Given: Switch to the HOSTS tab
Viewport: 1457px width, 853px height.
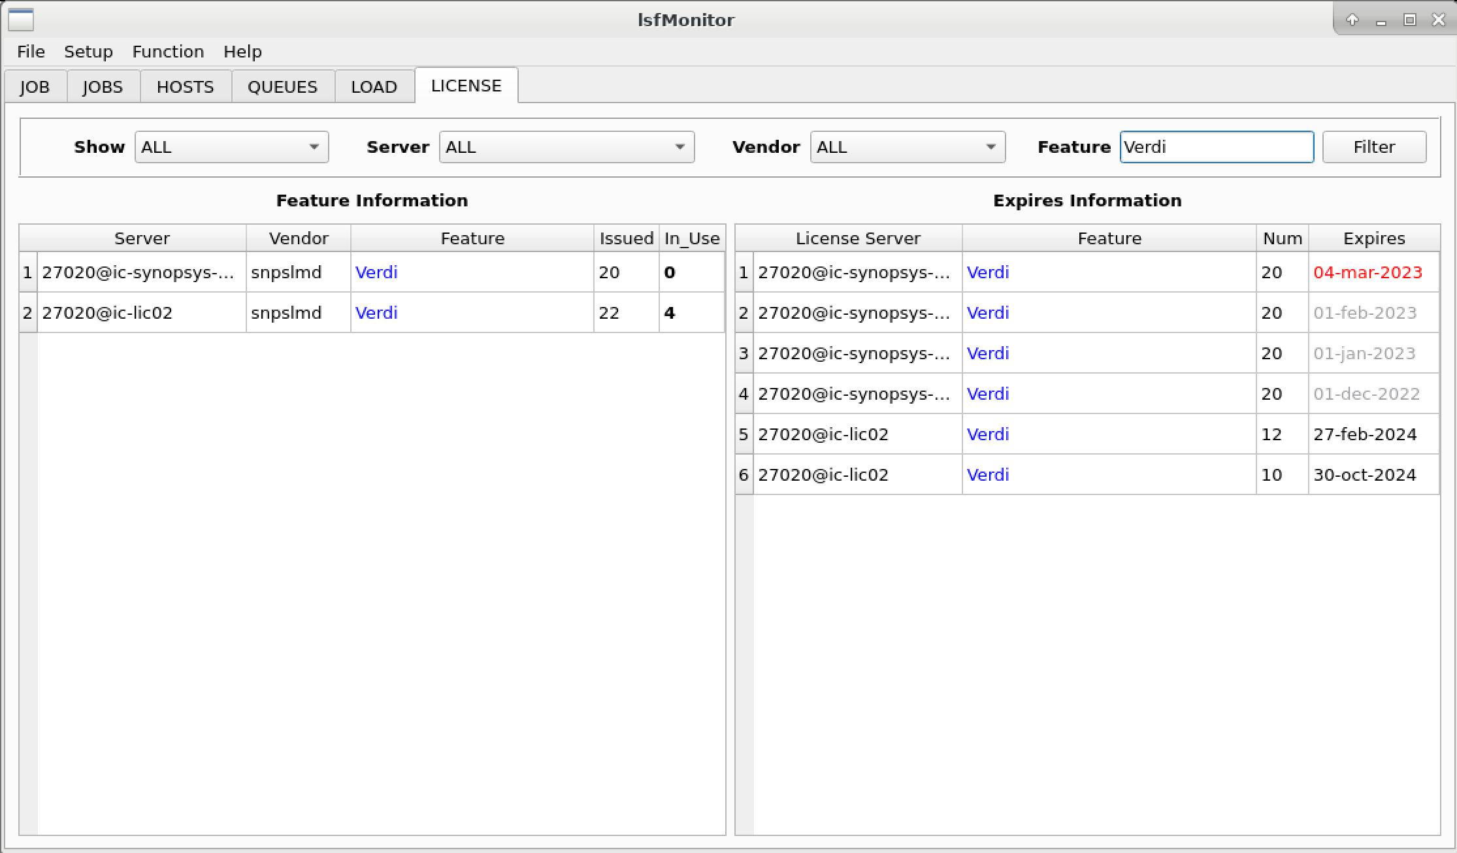Looking at the screenshot, I should point(185,86).
